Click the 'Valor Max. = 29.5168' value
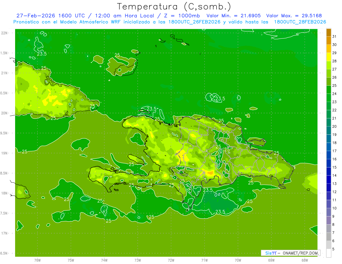Viewport: 342px width, 264px height. (x=294, y=16)
